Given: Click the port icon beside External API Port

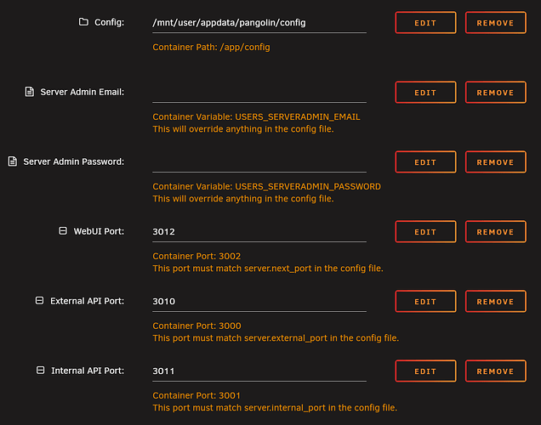Looking at the screenshot, I should click(x=40, y=301).
